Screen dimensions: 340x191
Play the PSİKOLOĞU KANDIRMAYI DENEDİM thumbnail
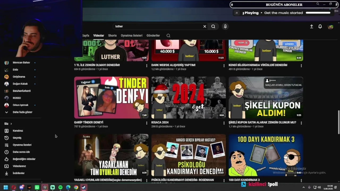189,155
